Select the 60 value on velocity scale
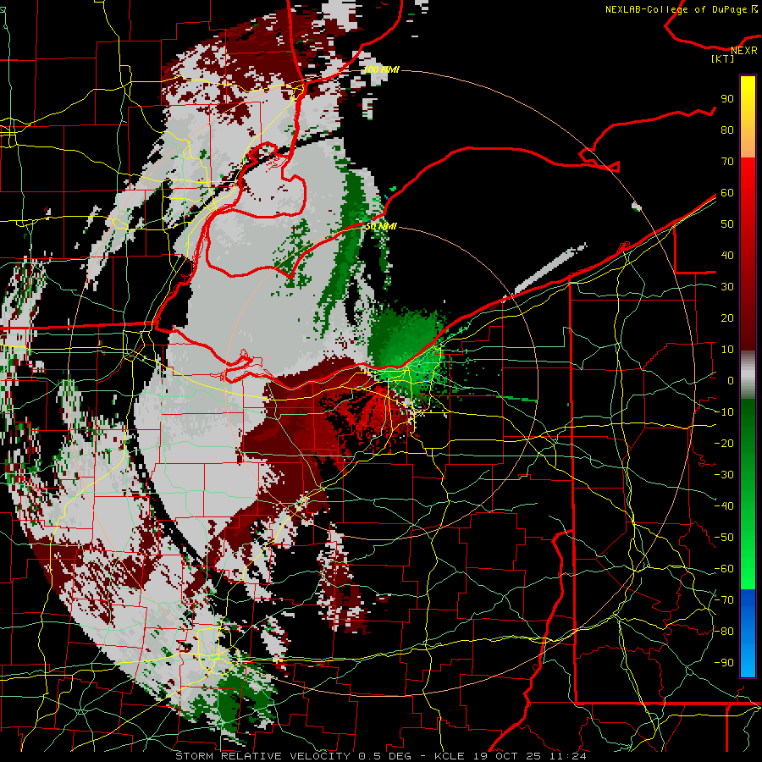This screenshot has height=762, width=762. pos(727,192)
